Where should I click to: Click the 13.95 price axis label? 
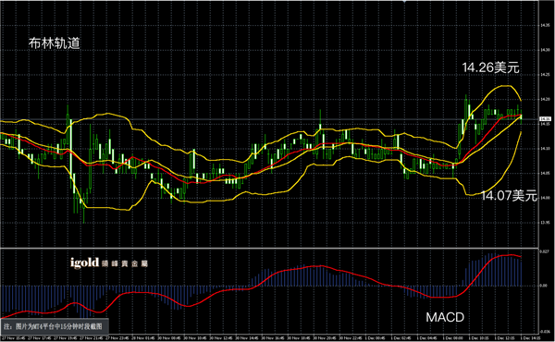(545, 223)
